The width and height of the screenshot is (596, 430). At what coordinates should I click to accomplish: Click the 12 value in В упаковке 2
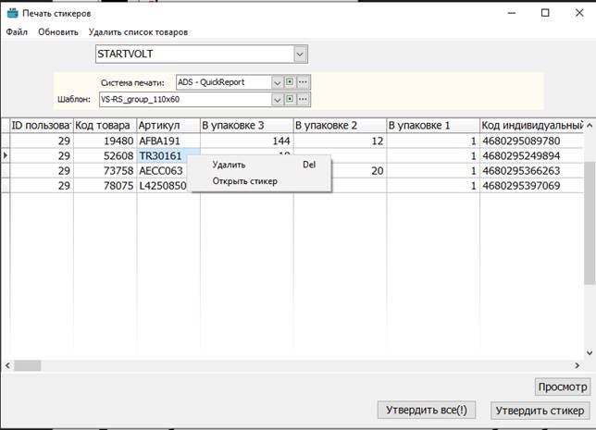pos(340,141)
